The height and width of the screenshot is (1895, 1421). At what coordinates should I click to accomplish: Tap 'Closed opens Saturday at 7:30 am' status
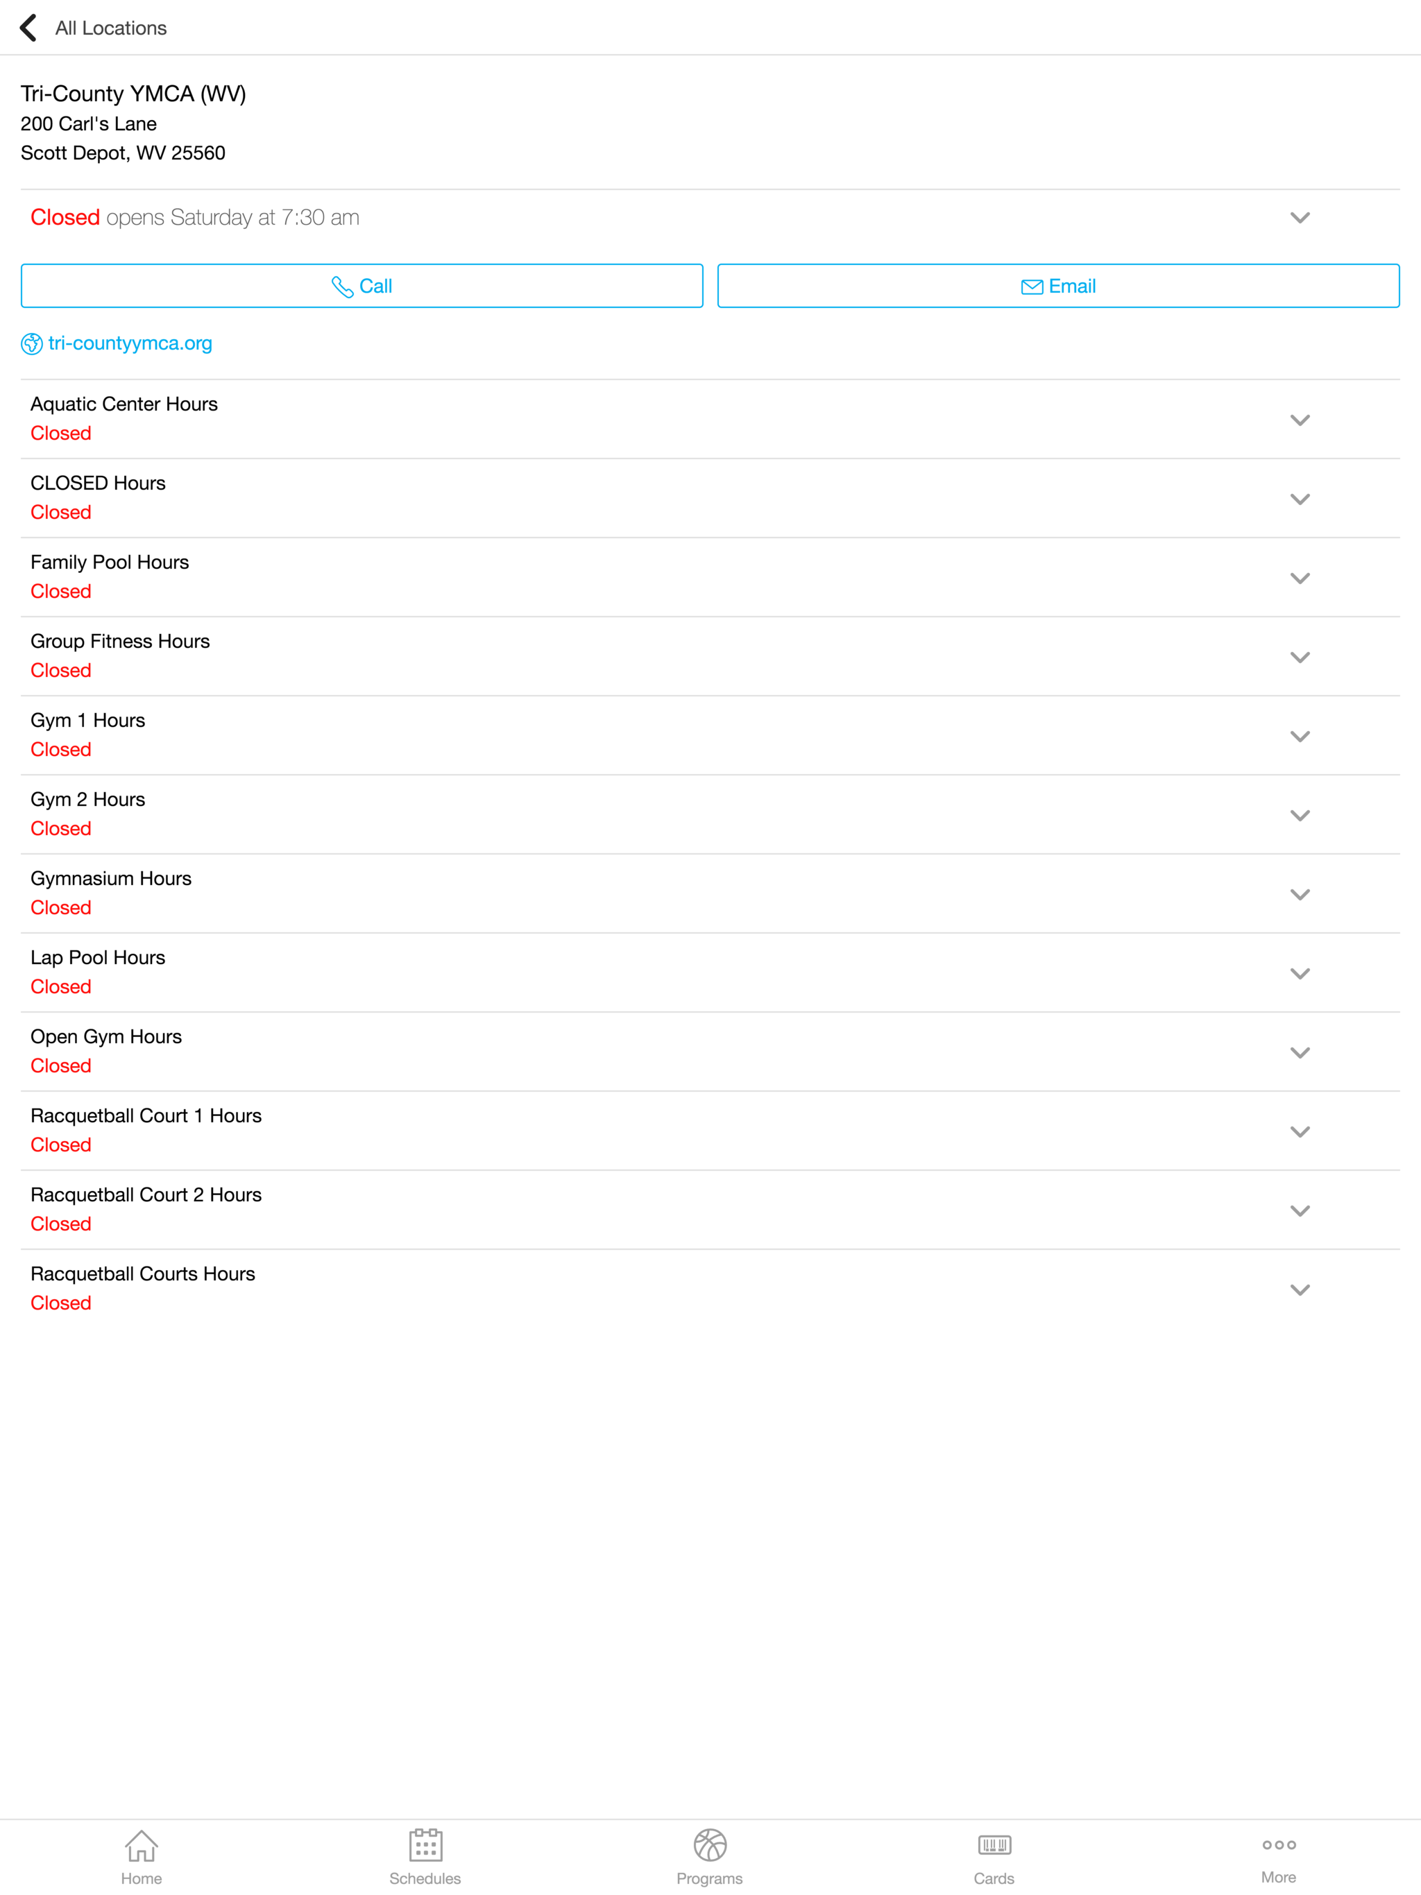click(196, 218)
